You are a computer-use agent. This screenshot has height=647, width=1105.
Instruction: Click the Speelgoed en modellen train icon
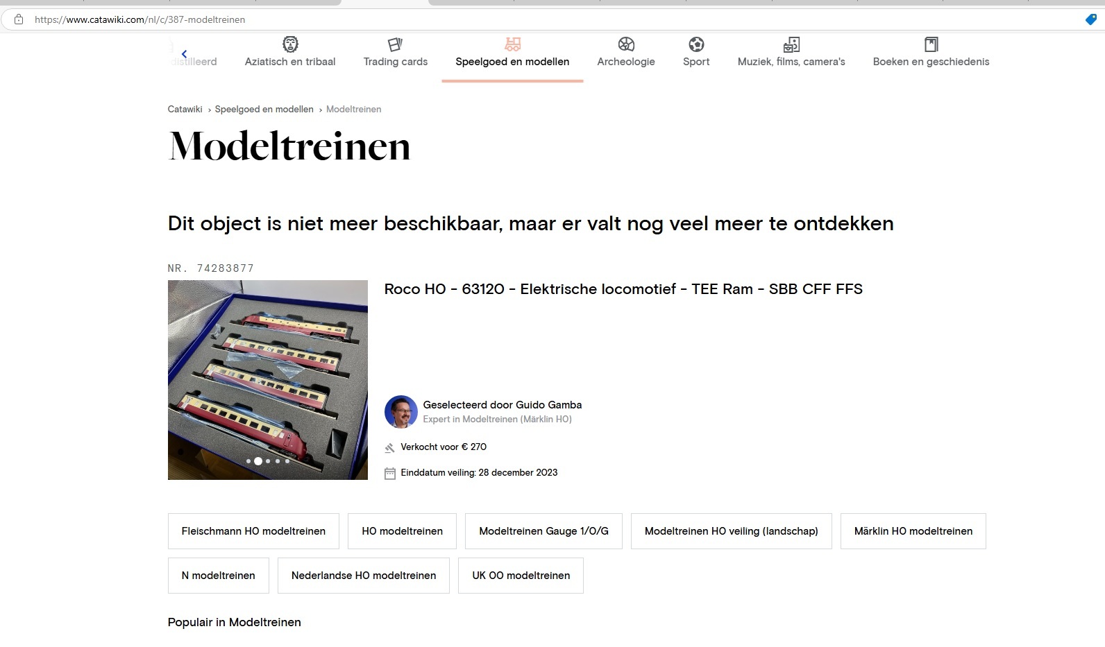pyautogui.click(x=512, y=44)
